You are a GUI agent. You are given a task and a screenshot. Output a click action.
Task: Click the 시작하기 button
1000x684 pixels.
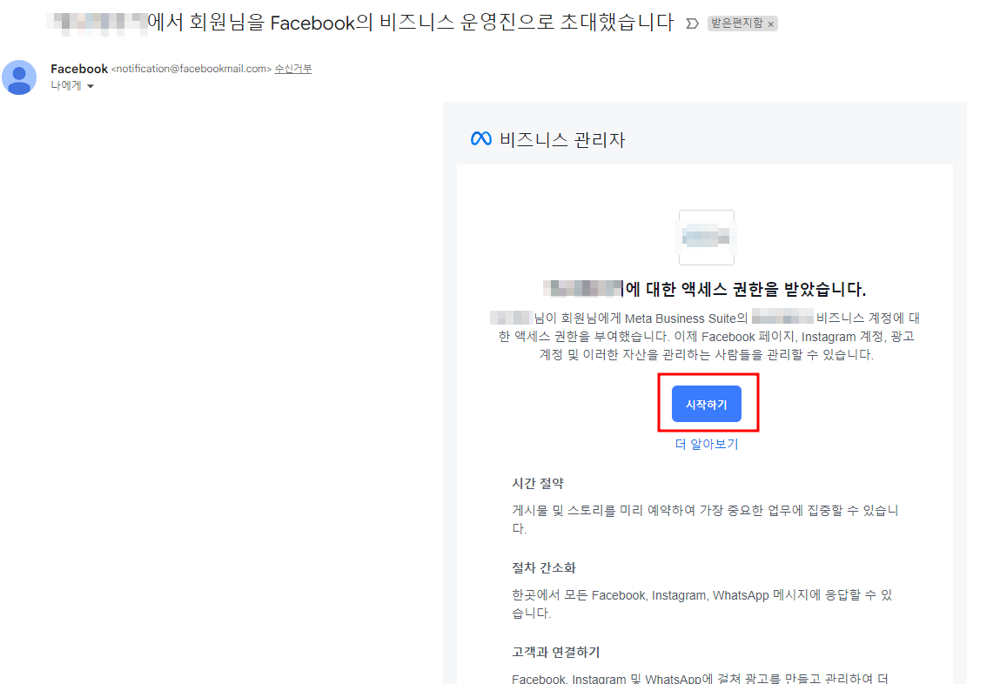point(706,403)
